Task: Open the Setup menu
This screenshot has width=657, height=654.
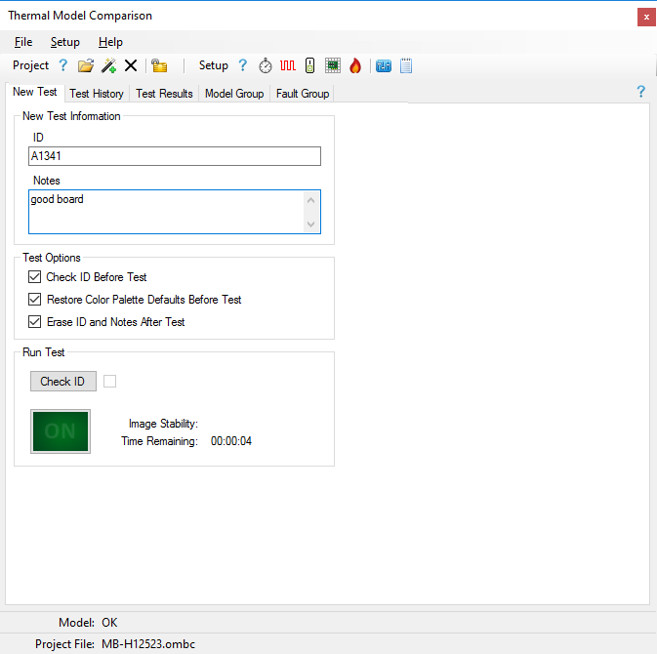Action: (x=65, y=42)
